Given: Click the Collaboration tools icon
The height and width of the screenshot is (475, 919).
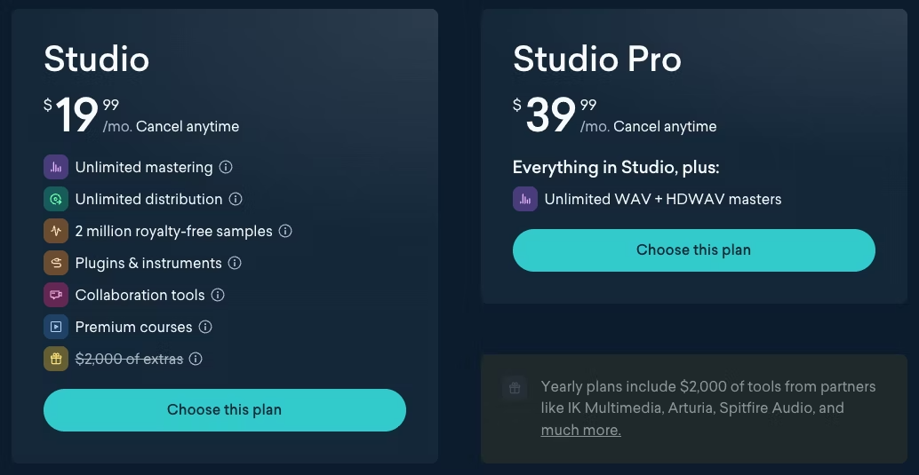Looking at the screenshot, I should (56, 295).
